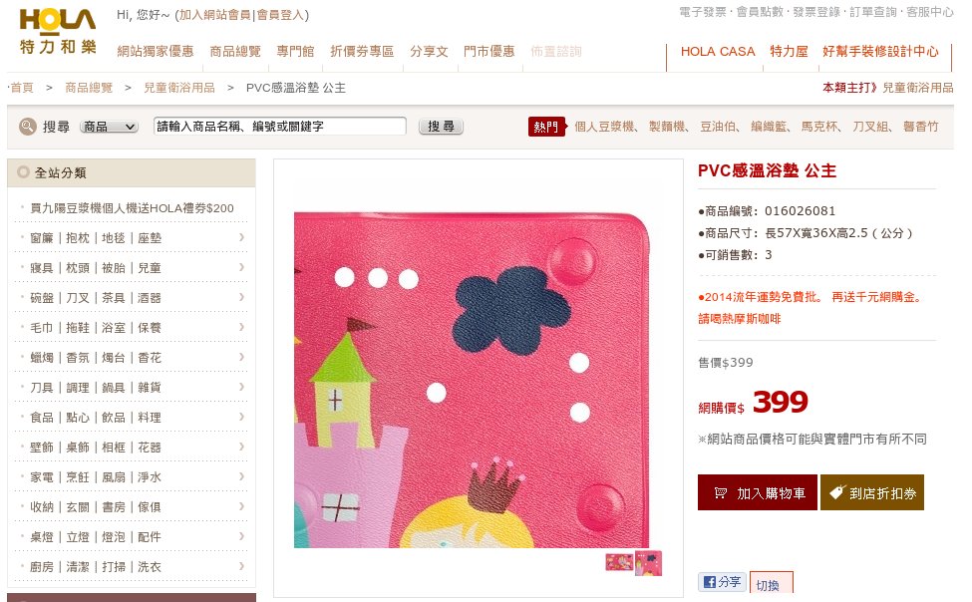Click the 會員登入 login link
This screenshot has width=972, height=602.
279,15
